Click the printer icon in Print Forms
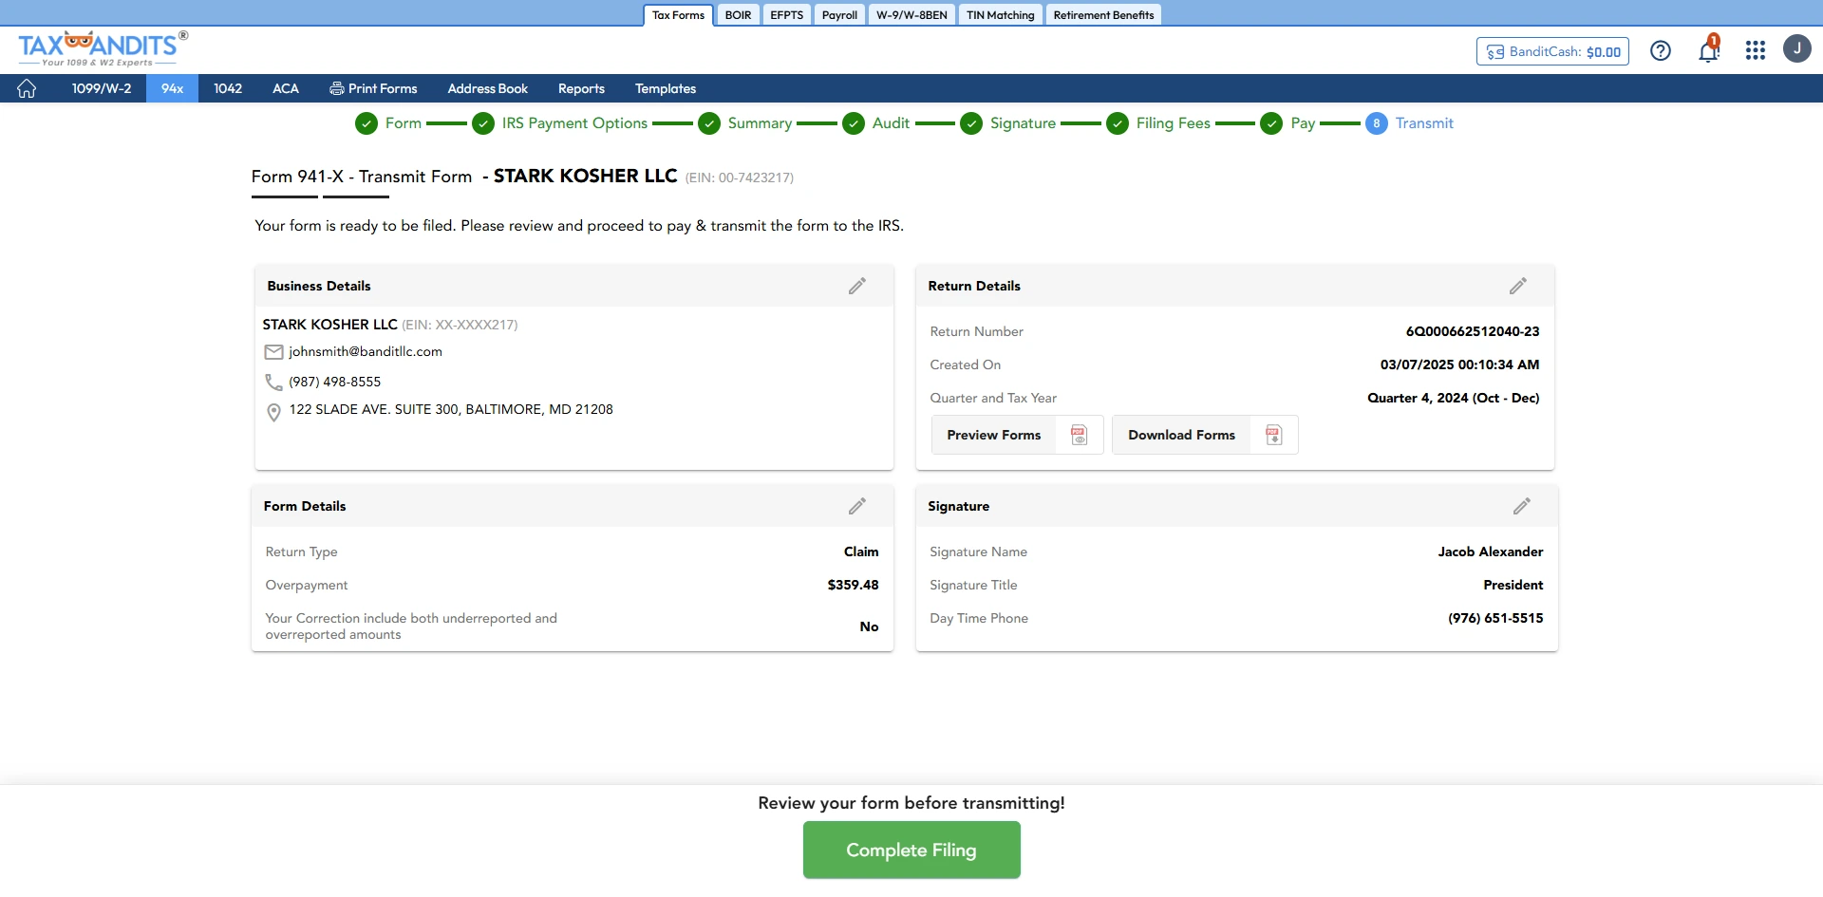This screenshot has height=897, width=1823. [x=337, y=88]
